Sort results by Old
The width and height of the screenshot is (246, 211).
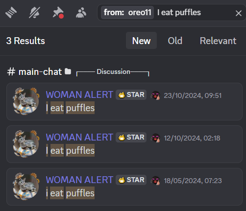tap(175, 41)
